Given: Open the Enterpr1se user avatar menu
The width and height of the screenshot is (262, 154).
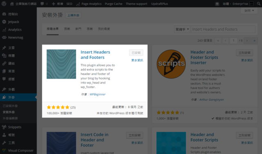Looking at the screenshot, I should pyautogui.click(x=251, y=4).
